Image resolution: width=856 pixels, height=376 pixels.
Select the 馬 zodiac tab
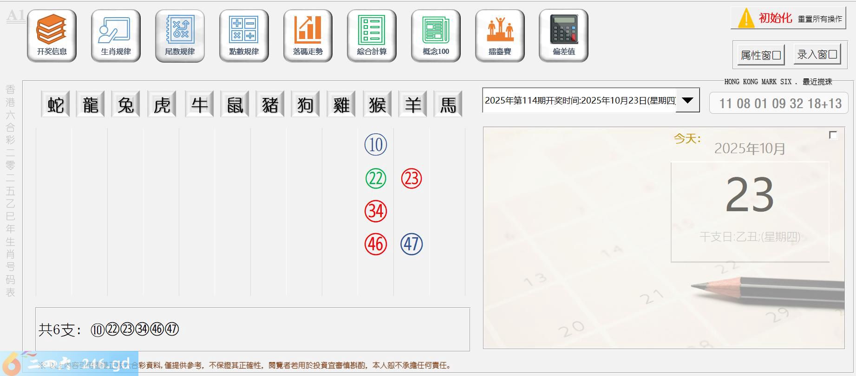448,104
